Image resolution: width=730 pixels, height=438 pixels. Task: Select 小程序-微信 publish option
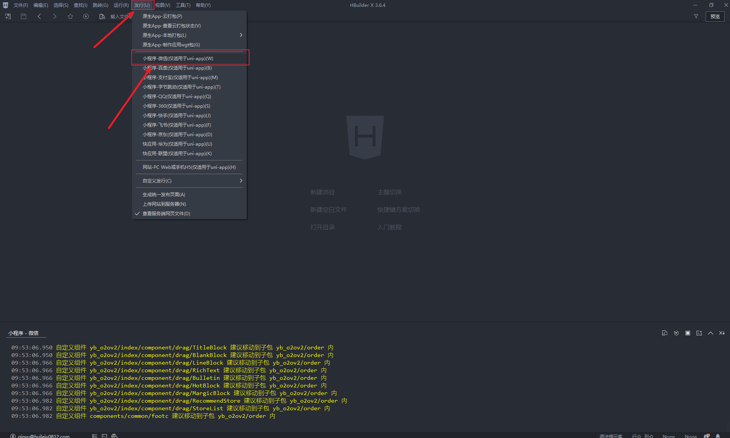[x=178, y=59]
